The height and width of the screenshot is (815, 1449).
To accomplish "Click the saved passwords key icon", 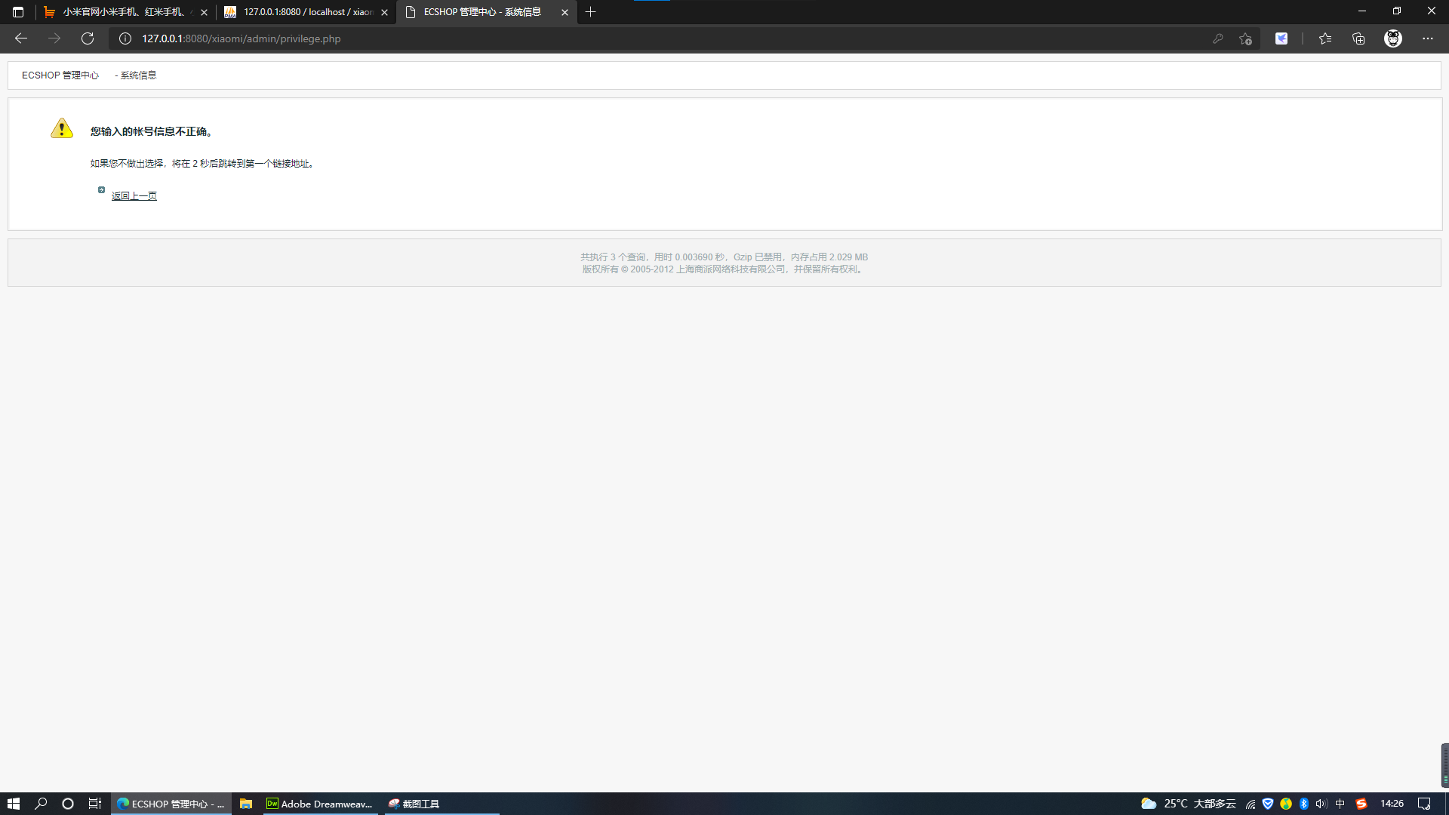I will tap(1217, 38).
